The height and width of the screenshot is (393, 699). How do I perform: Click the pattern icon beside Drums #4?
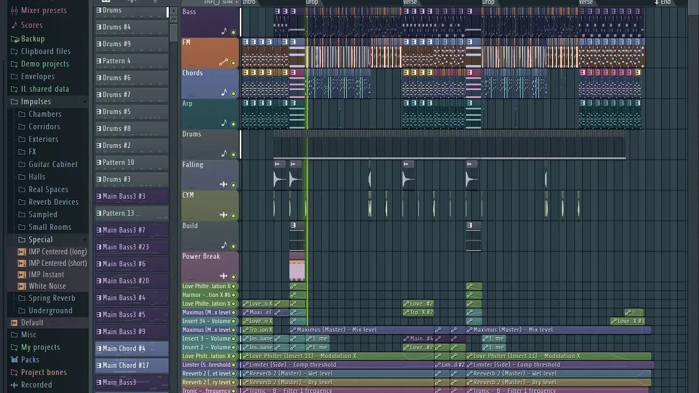(x=99, y=27)
